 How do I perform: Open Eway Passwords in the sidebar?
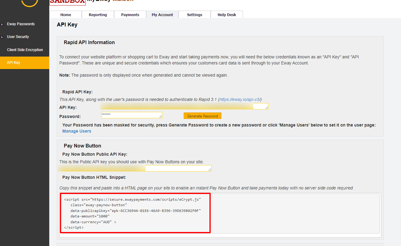[x=21, y=24]
